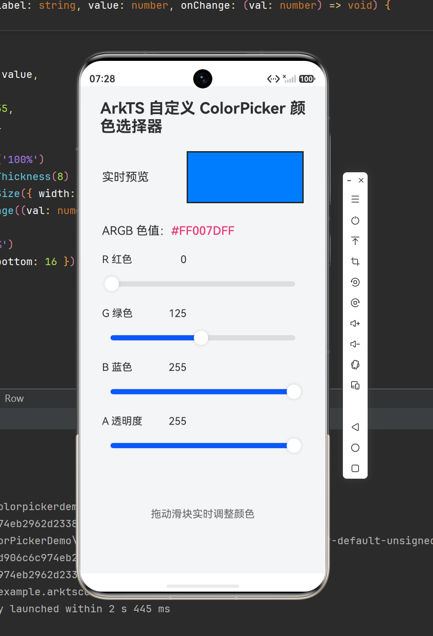The image size is (433, 636).
Task: Minimize the emulator side toolbar
Action: [350, 181]
